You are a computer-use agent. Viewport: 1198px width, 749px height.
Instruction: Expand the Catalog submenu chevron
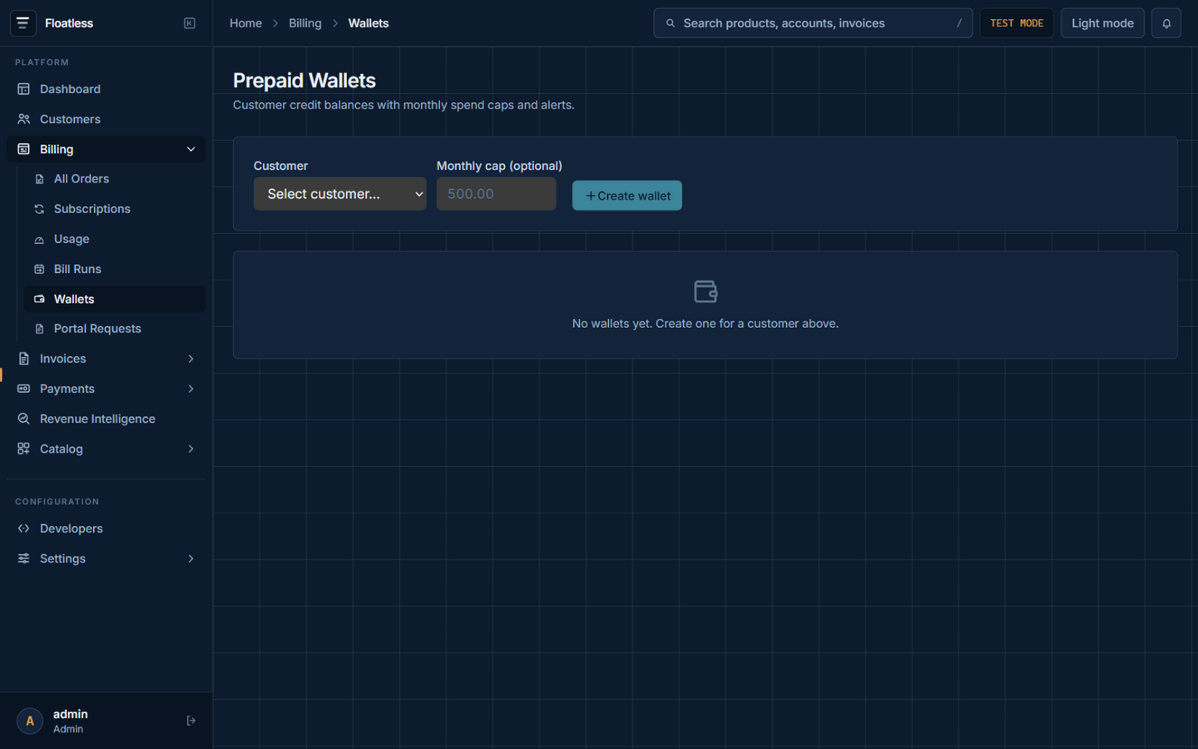click(x=191, y=449)
